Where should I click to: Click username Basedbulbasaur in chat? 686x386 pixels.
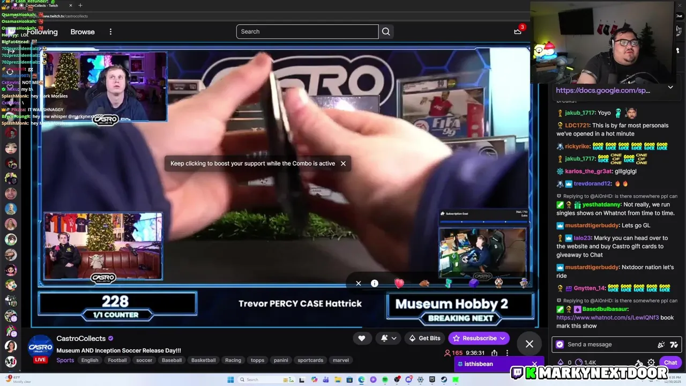point(606,309)
